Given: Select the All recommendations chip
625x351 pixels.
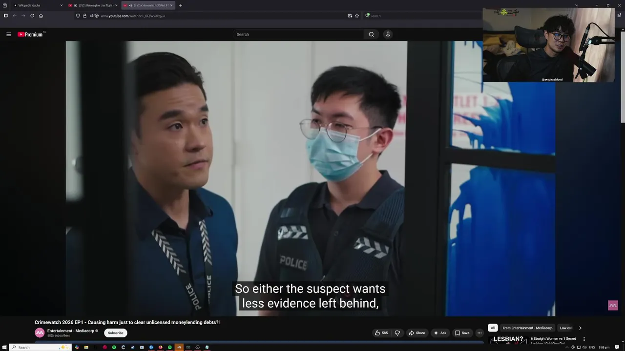Looking at the screenshot, I should click(x=493, y=328).
